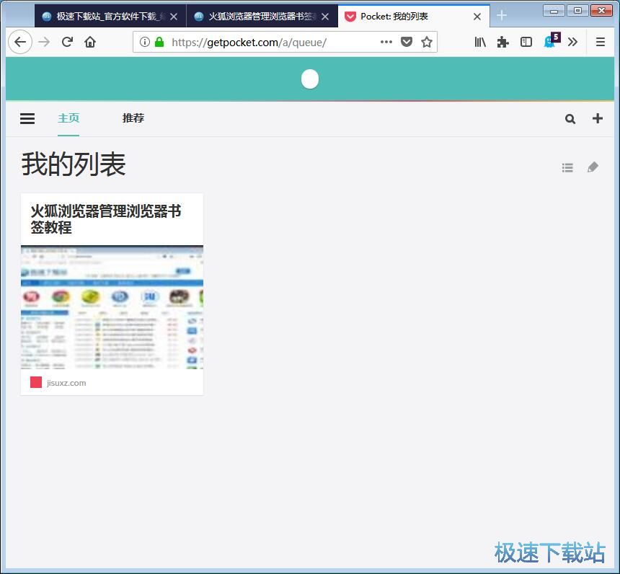The width and height of the screenshot is (620, 574).
Task: Add a new item with plus icon
Action: pyautogui.click(x=598, y=118)
